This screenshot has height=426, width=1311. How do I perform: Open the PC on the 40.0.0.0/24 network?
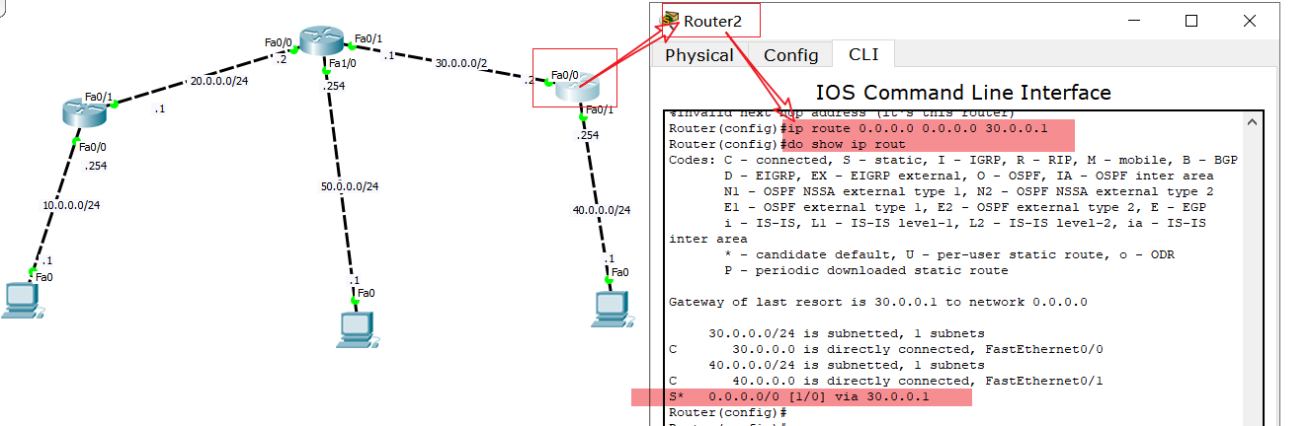pyautogui.click(x=613, y=308)
